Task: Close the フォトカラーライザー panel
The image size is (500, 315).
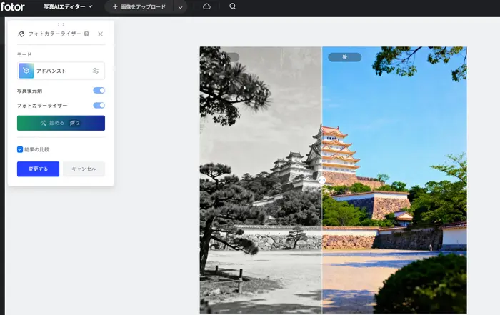Action: 101,34
